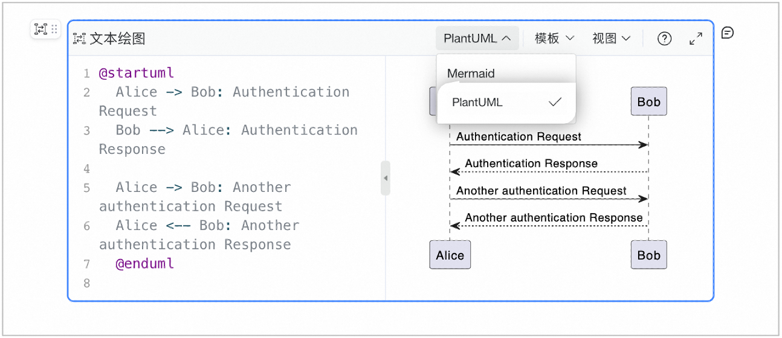Image resolution: width=782 pixels, height=338 pixels.
Task: Click the top Bob participant box
Action: 648,101
